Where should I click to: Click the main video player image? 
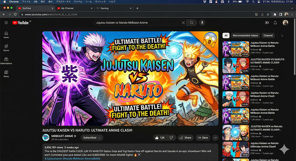[130, 78]
